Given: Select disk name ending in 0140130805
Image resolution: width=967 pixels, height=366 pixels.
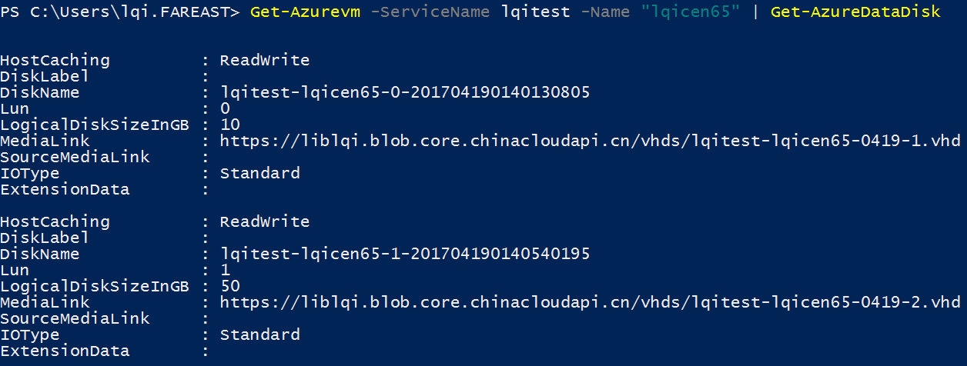Looking at the screenshot, I should (x=405, y=92).
